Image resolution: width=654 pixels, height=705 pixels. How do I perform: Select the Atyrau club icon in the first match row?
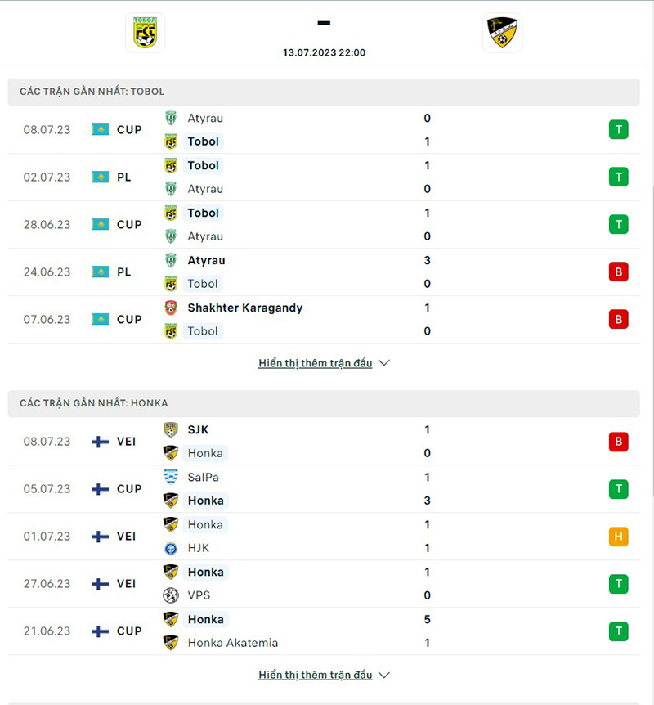[x=172, y=118]
